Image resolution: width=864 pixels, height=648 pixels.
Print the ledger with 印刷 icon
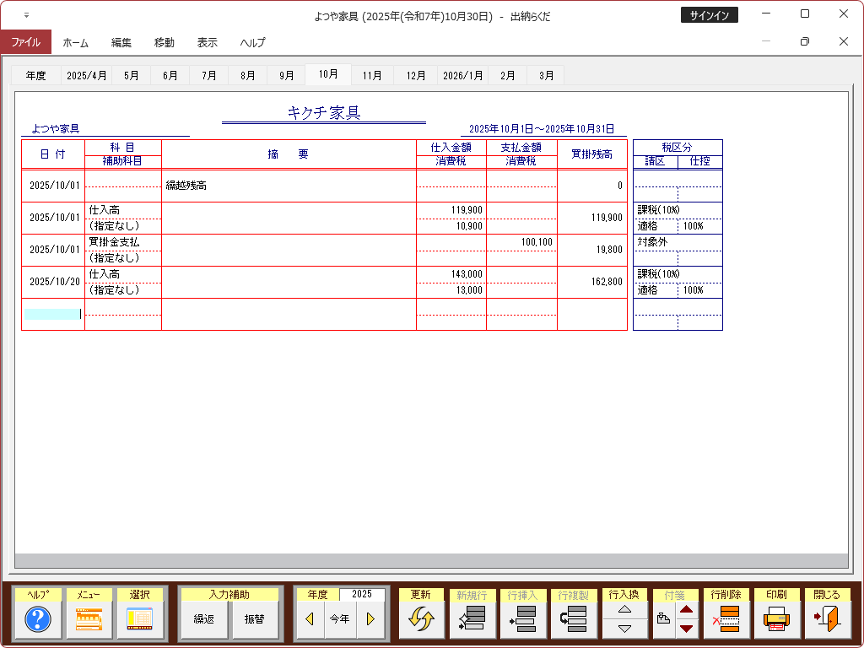point(776,619)
